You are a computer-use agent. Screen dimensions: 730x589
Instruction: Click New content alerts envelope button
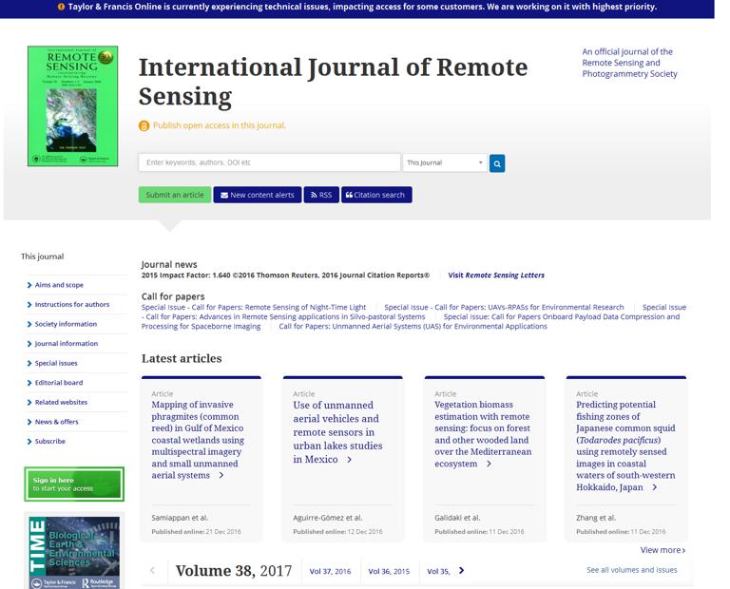(x=257, y=195)
